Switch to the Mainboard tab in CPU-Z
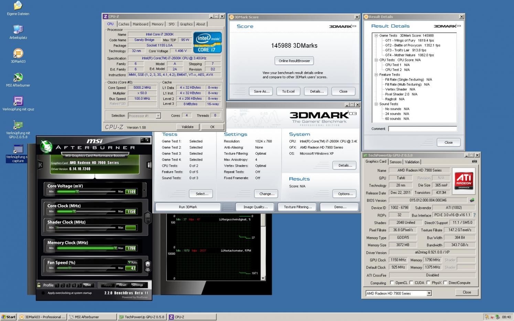The height and width of the screenshot is (321, 514). coord(140,24)
